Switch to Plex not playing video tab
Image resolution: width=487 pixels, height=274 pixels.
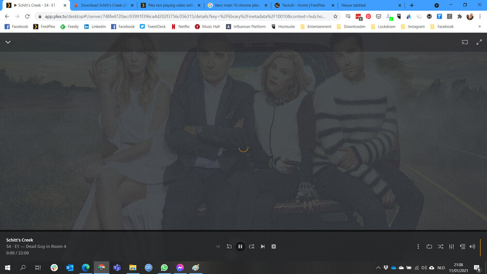(170, 5)
